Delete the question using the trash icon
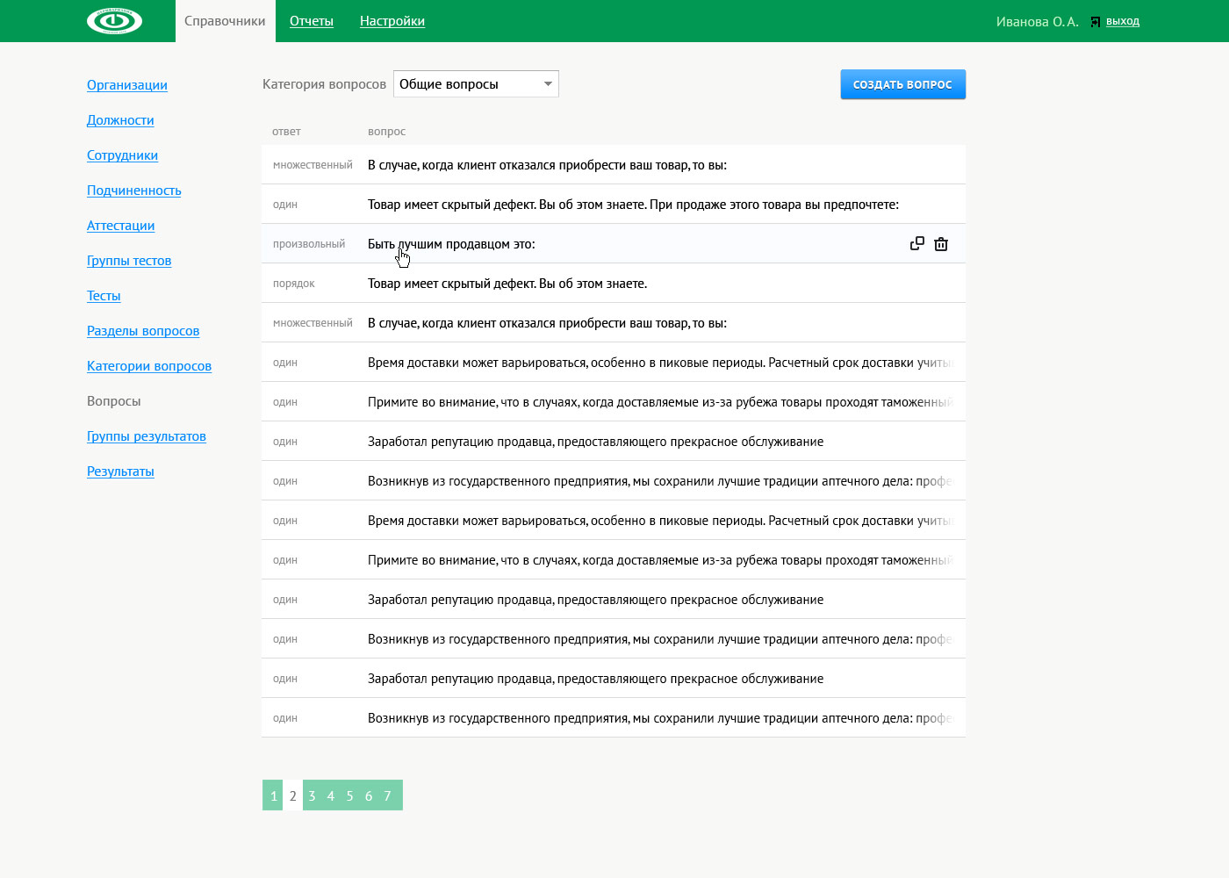 click(941, 244)
